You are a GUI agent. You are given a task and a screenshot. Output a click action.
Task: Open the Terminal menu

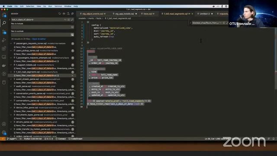click(58, 6)
